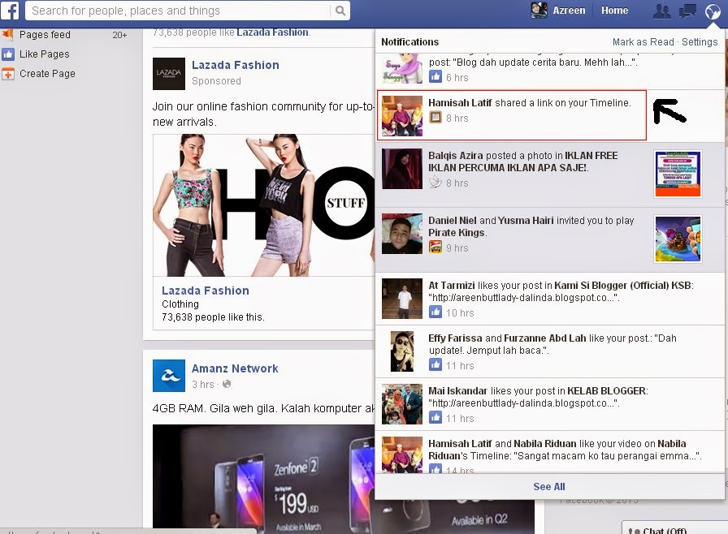Click Pirate Kings app icon beside 9 hrs
This screenshot has width=728, height=534.
[435, 247]
